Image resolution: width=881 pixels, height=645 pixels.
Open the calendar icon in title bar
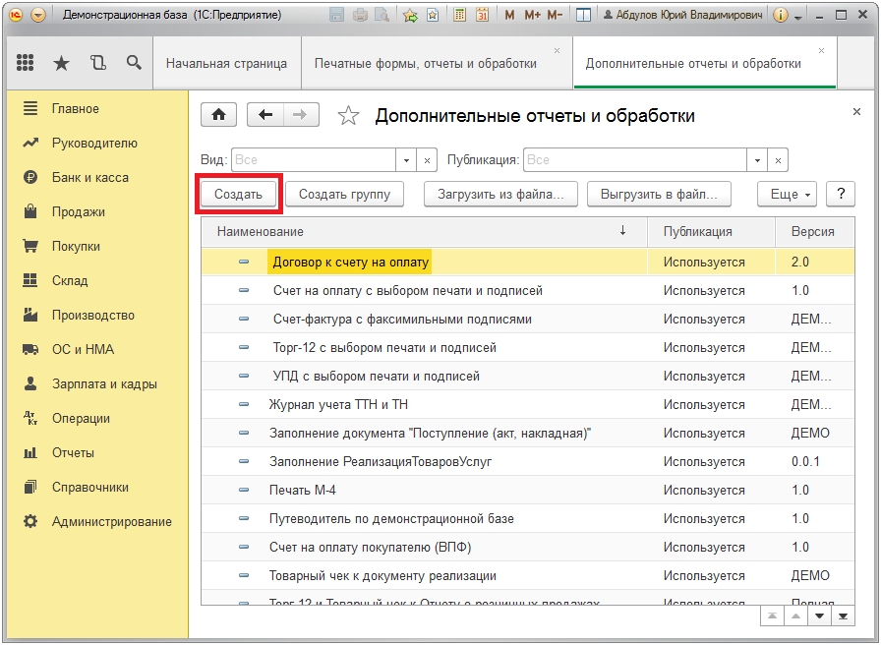[482, 16]
